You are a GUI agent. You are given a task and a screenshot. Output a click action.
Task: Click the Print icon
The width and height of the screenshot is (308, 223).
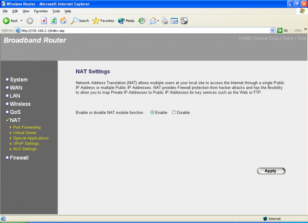coord(165,21)
